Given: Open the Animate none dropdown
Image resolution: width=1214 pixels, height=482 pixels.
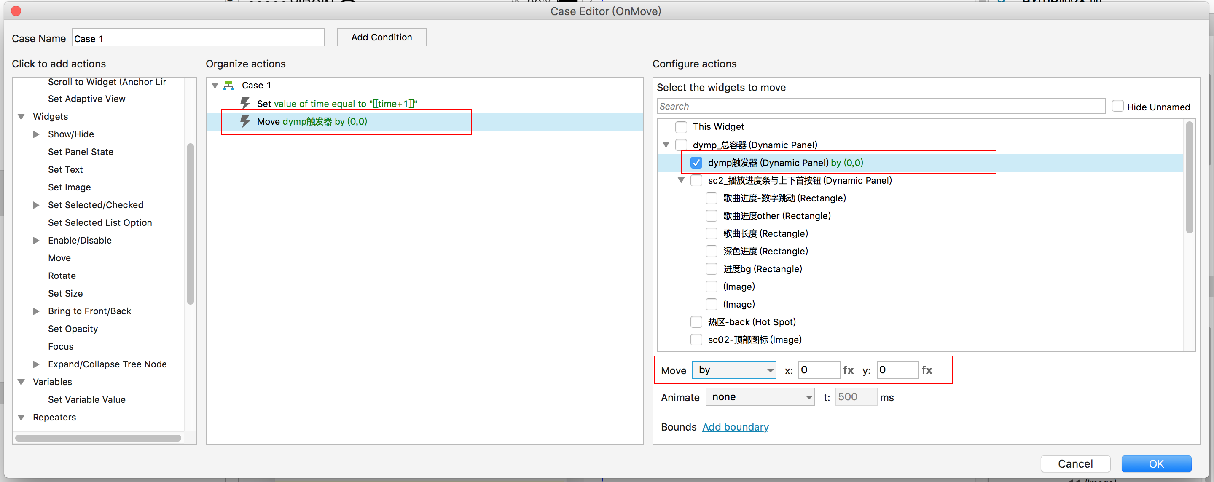Looking at the screenshot, I should pos(760,397).
